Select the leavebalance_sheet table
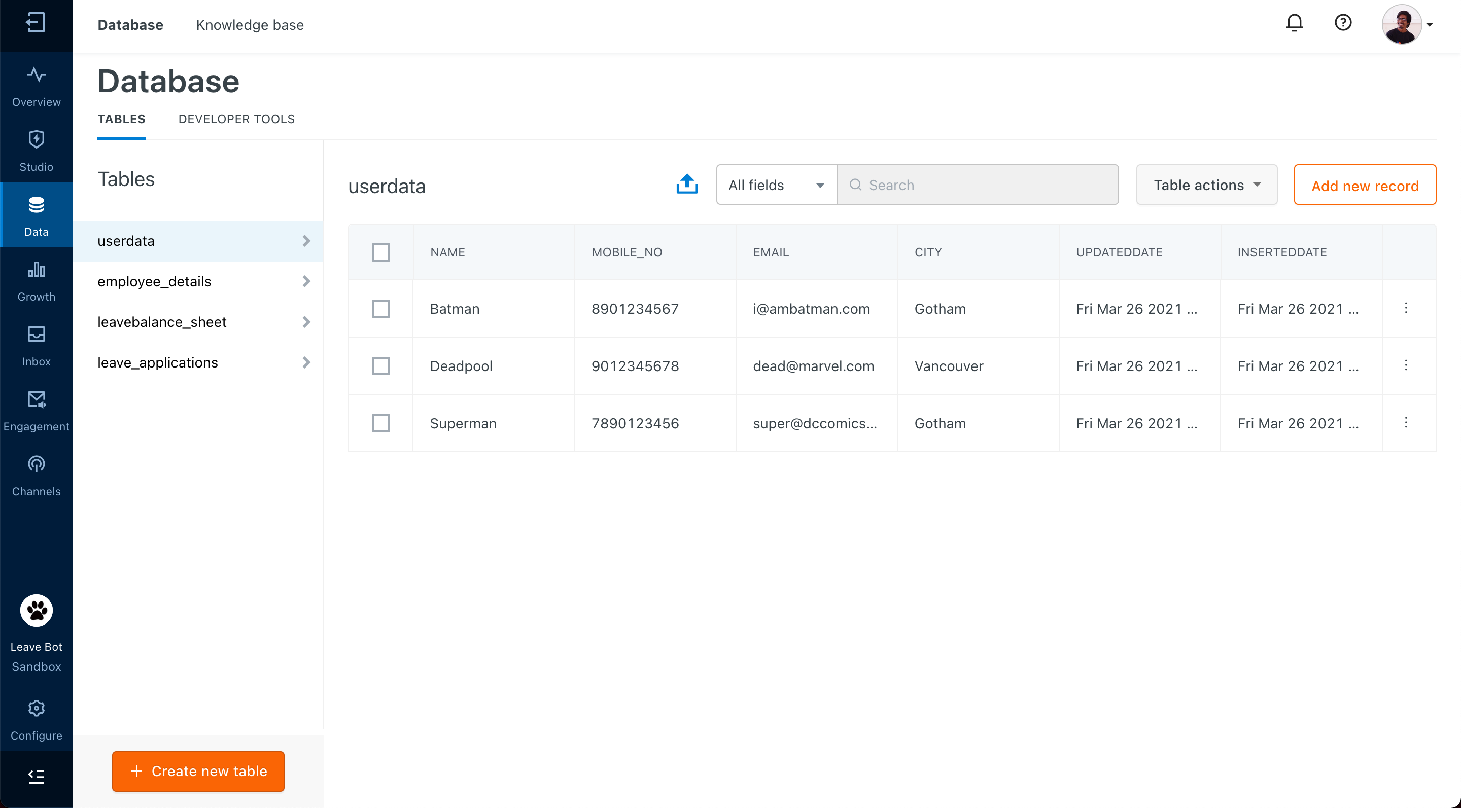Viewport: 1461px width, 808px height. click(x=198, y=322)
